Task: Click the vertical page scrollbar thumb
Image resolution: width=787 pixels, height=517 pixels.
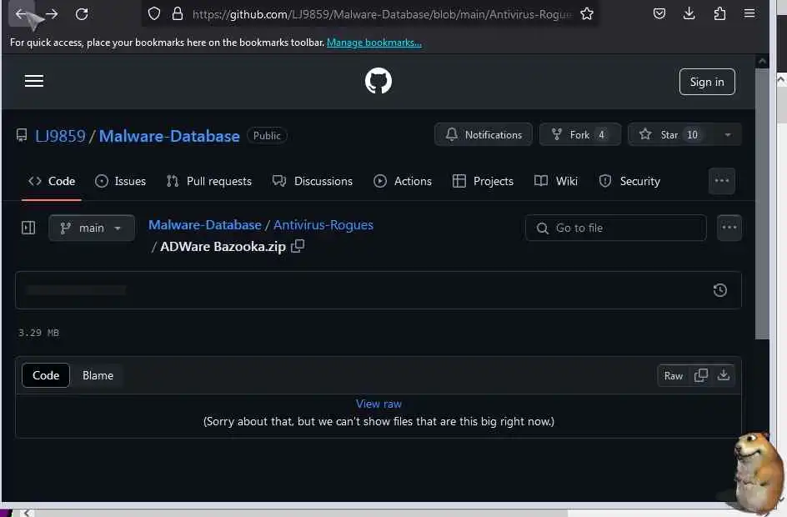Action: click(x=762, y=203)
